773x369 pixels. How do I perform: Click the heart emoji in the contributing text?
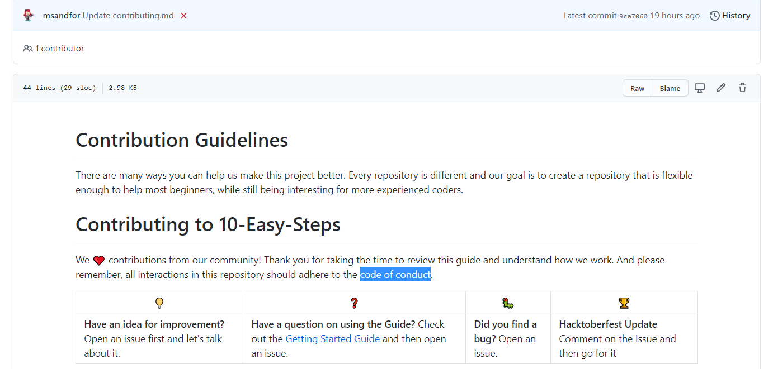click(99, 260)
